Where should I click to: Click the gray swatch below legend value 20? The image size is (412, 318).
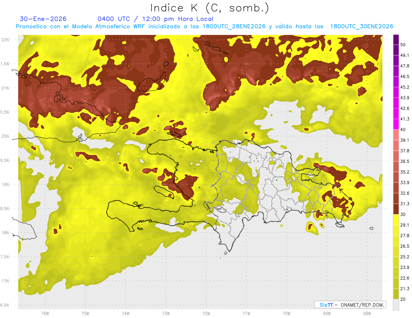click(x=396, y=304)
